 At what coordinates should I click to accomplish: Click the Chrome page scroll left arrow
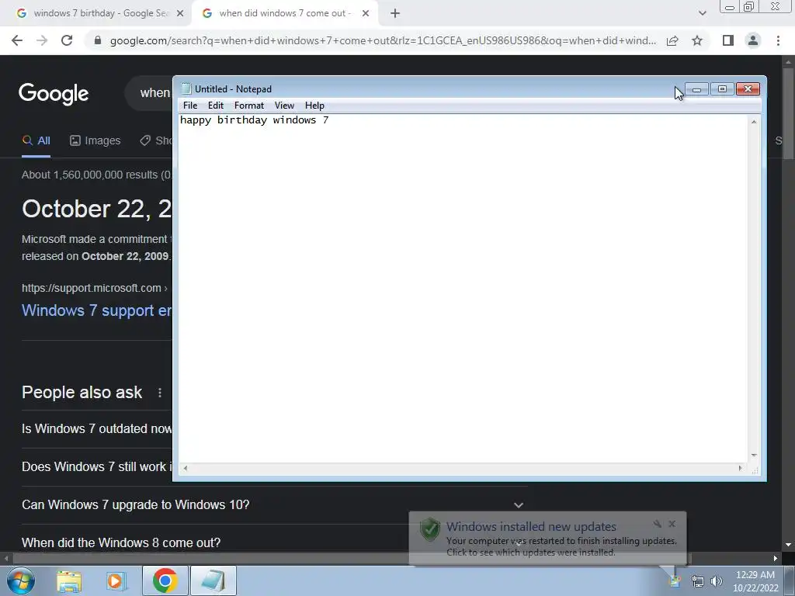tap(6, 559)
